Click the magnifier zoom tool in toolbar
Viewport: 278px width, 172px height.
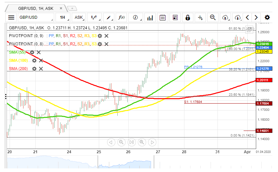click(213, 17)
